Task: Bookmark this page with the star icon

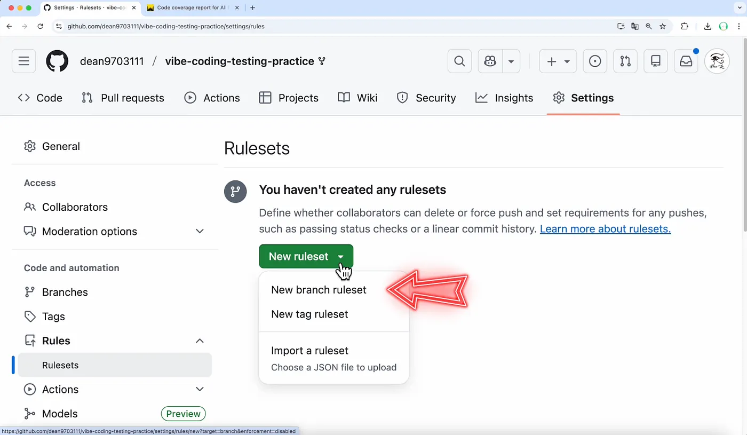Action: point(663,26)
